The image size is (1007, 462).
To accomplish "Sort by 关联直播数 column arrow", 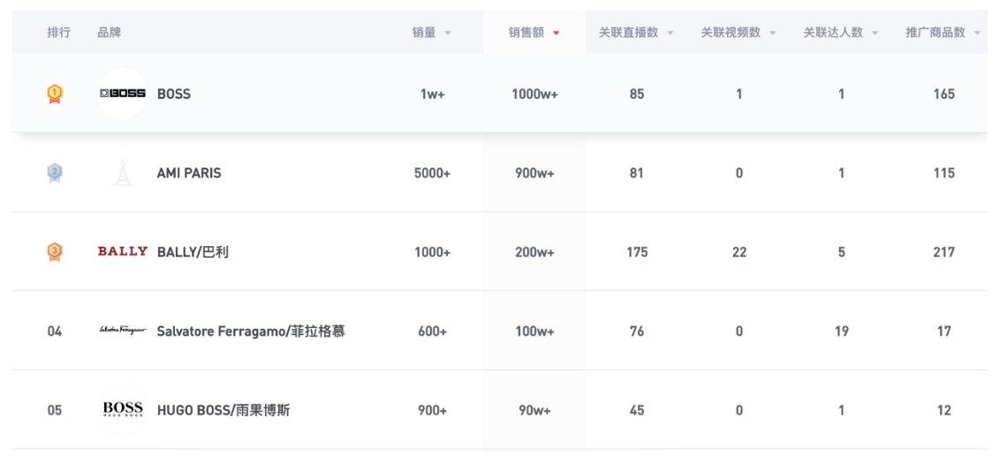I will click(670, 34).
